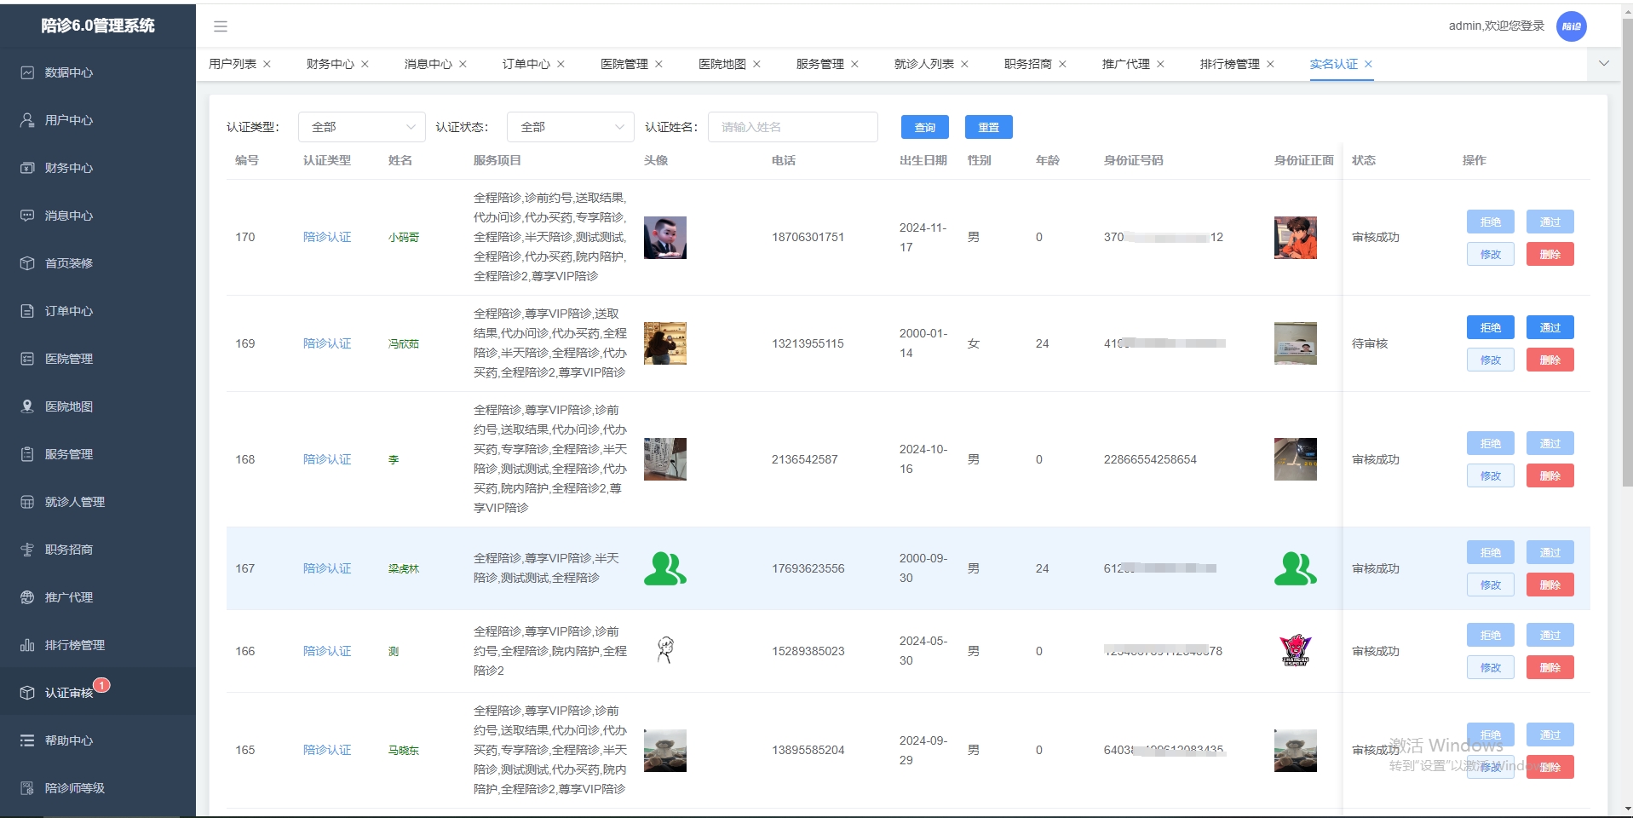
Task: Click the 查询 search button
Action: coord(924,127)
